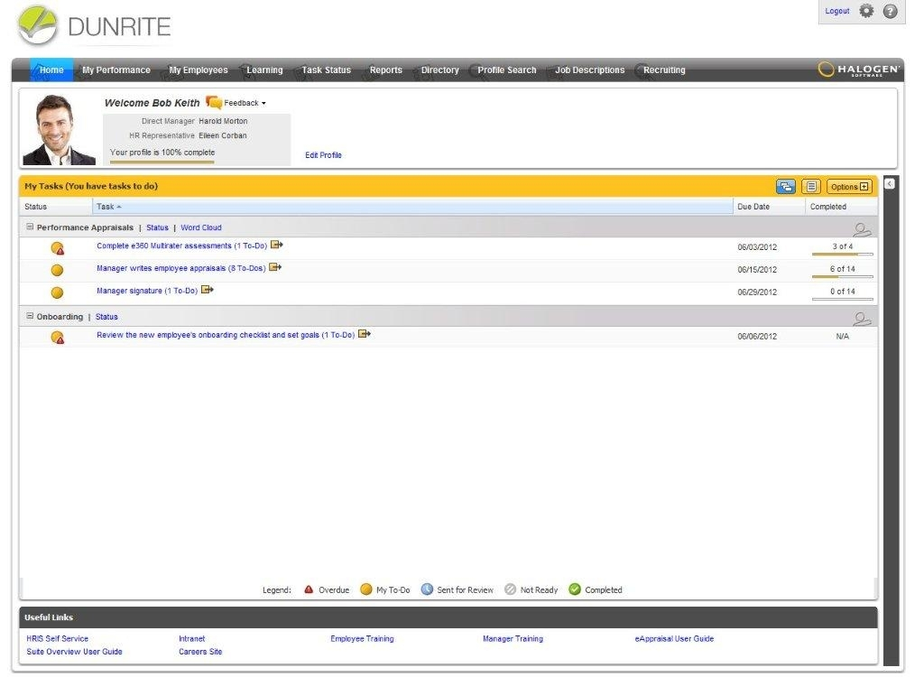This screenshot has height=677, width=924.
Task: Click the Edit Profile link
Action: coord(323,155)
